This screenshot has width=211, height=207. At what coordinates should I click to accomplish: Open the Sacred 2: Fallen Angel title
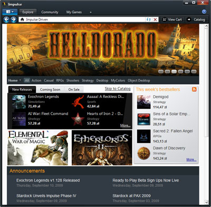pyautogui.click(x=173, y=131)
